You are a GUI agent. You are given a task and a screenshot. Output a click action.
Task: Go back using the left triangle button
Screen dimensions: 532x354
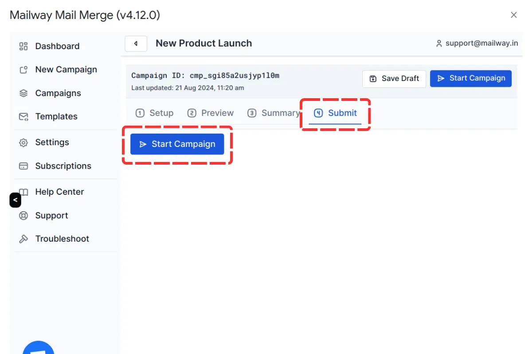tap(136, 44)
